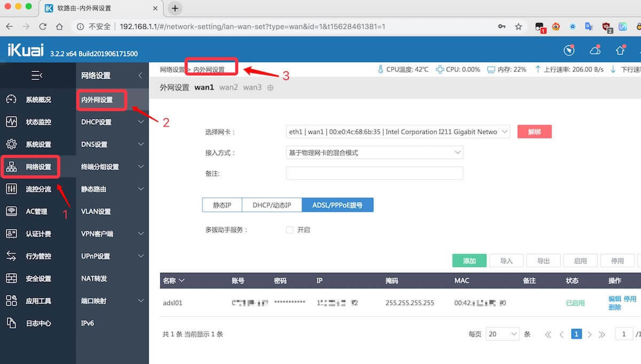The image size is (641, 364).
Task: Click the green 添加 button
Action: click(469, 261)
